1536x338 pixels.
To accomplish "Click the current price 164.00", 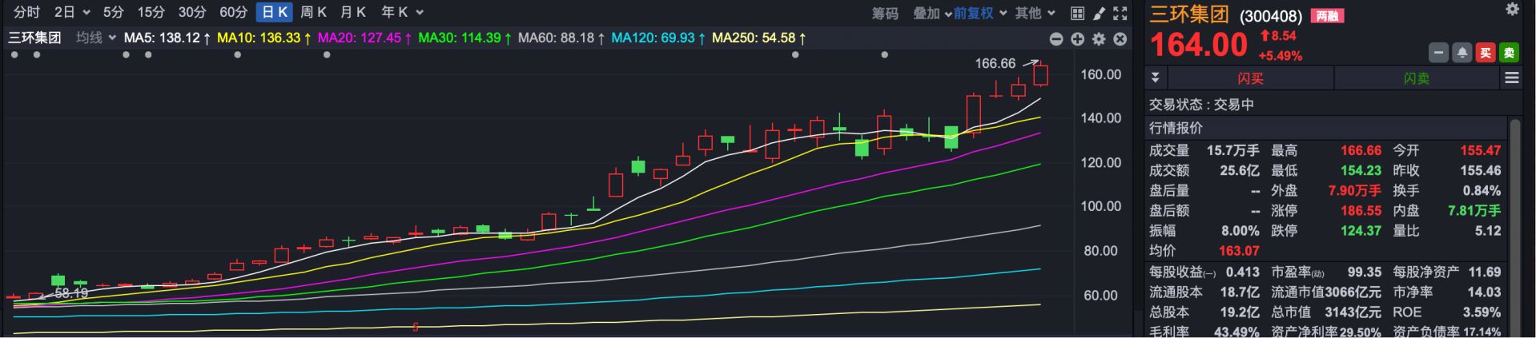I will click(x=1199, y=45).
